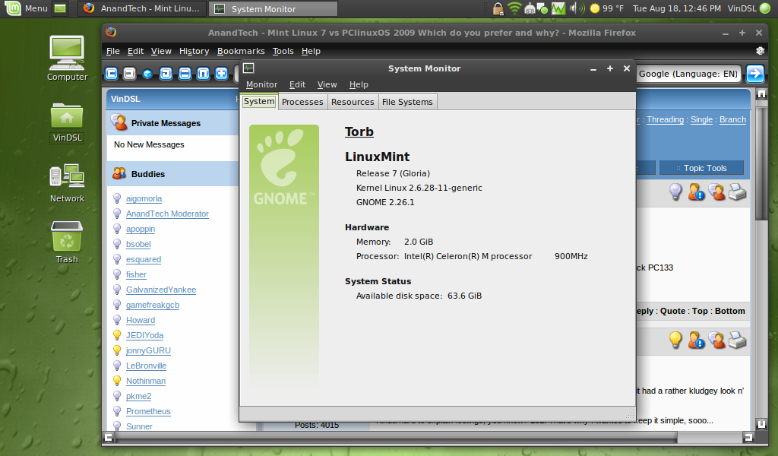Open the wireless network indicator

click(x=514, y=8)
